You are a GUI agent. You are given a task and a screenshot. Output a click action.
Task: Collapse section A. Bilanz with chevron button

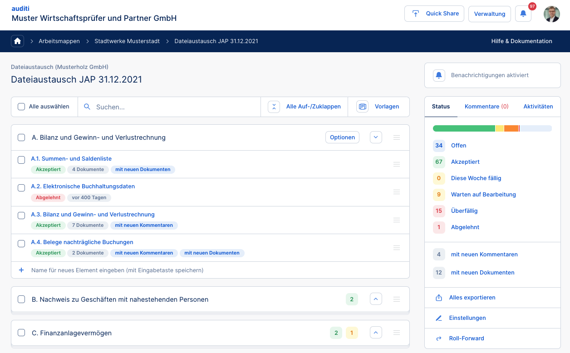pyautogui.click(x=376, y=137)
